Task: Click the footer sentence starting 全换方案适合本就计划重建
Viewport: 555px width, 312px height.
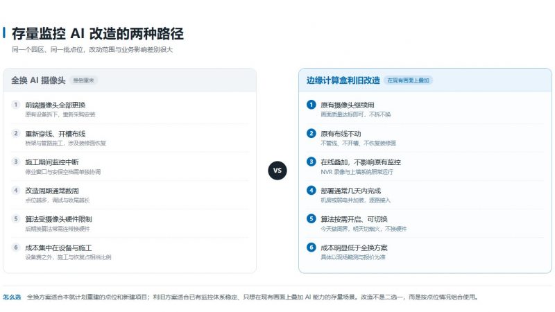Action: pyautogui.click(x=253, y=297)
